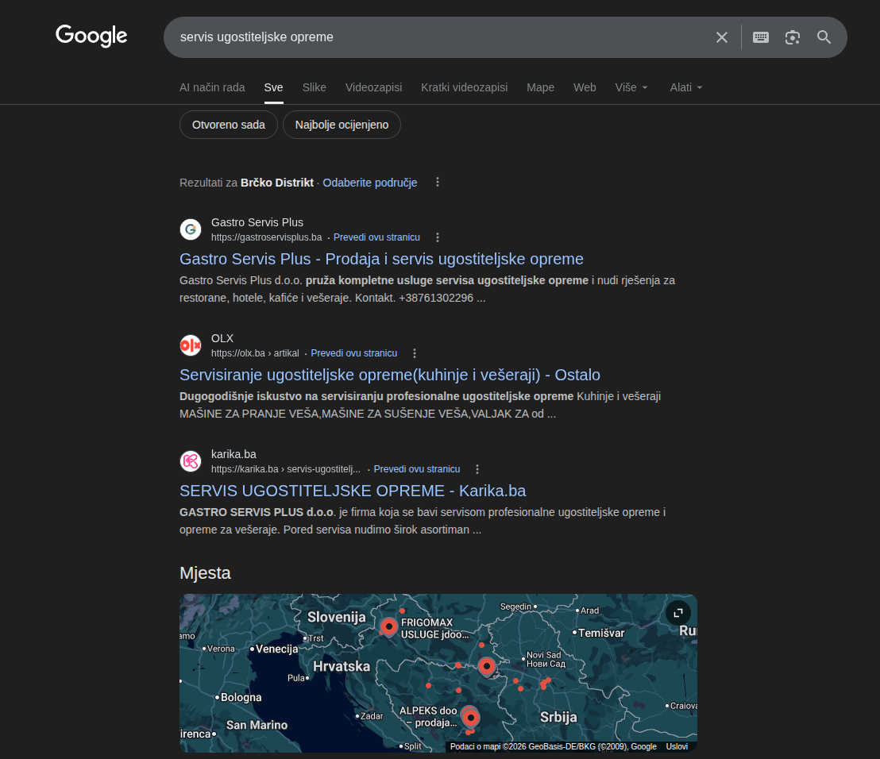The height and width of the screenshot is (759, 880).
Task: Open the Gastro Servis Plus result title
Action: point(381,259)
